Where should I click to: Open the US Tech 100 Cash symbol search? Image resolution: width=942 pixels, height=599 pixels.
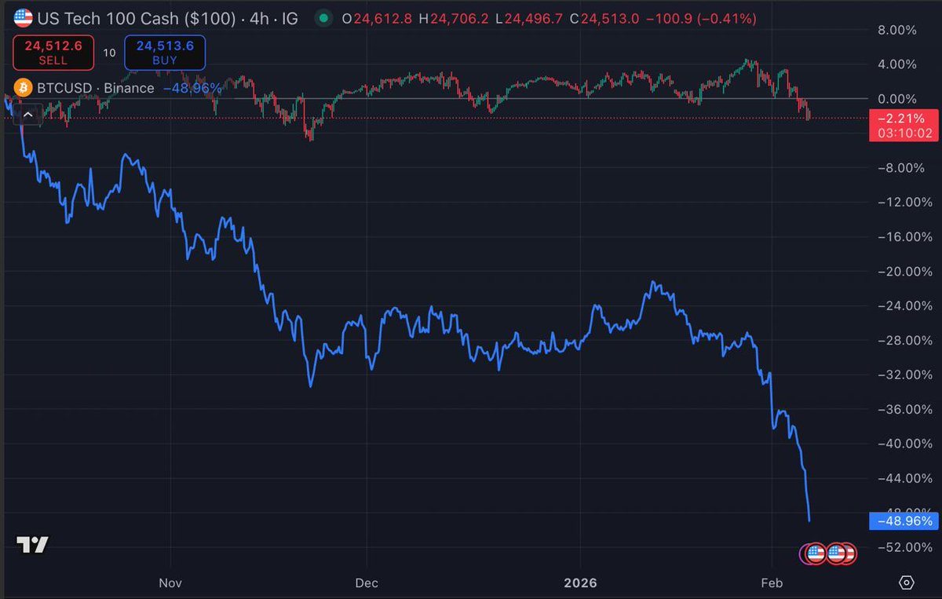[168, 18]
